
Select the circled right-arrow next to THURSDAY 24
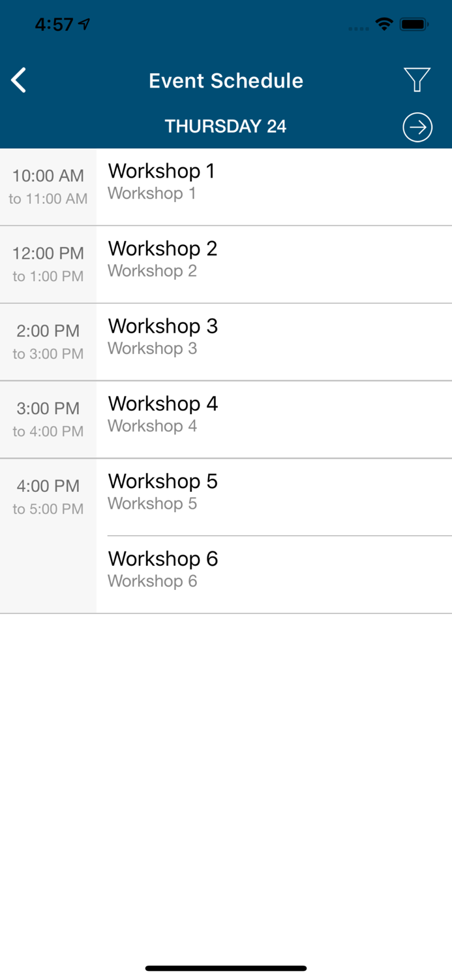click(x=417, y=127)
